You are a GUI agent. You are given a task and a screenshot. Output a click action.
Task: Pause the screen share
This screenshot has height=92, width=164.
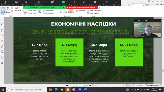coord(74,3)
